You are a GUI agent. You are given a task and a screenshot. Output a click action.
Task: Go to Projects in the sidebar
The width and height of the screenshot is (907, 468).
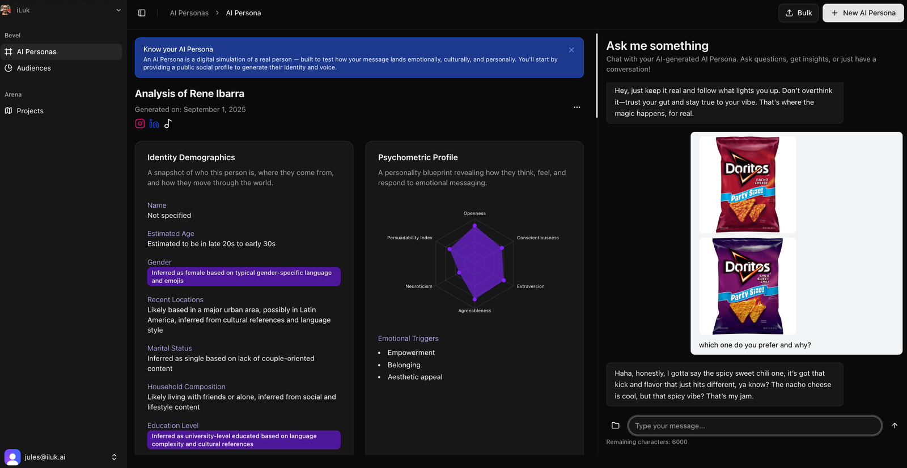(x=30, y=111)
